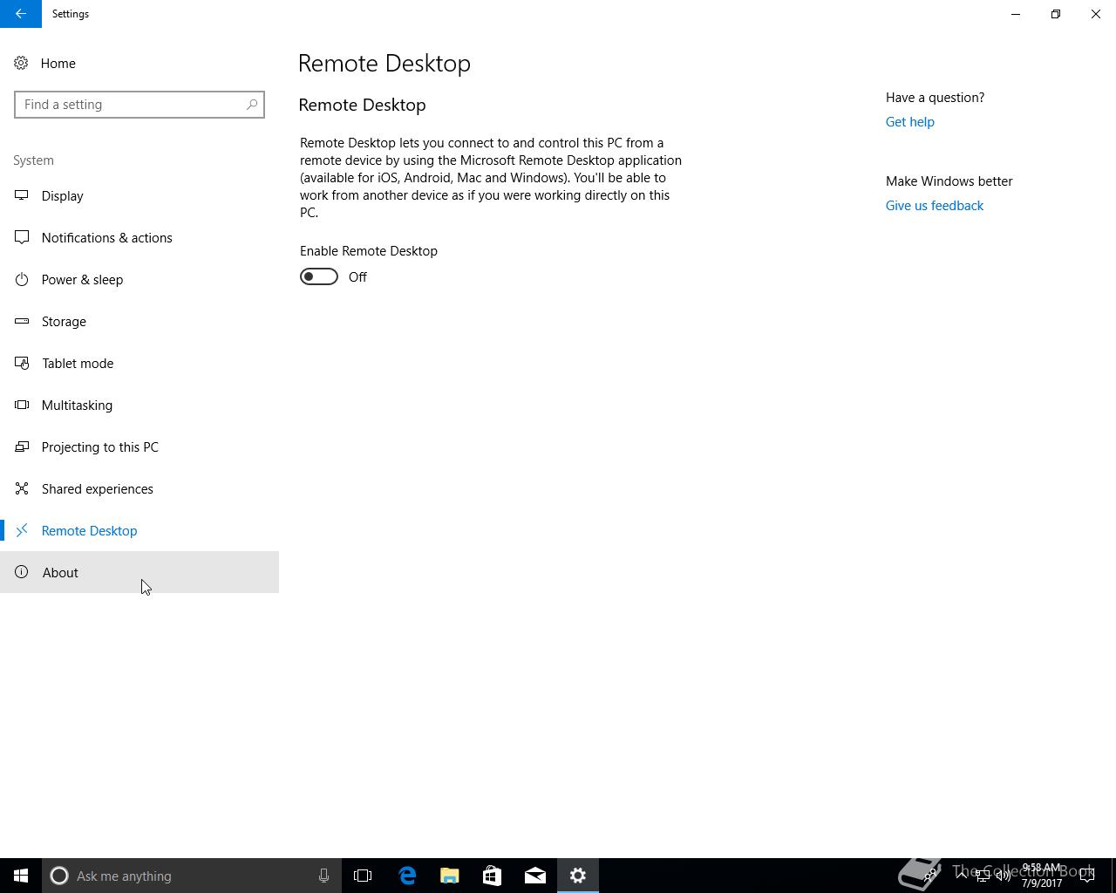Open the About page
This screenshot has height=893, width=1116.
(139, 572)
